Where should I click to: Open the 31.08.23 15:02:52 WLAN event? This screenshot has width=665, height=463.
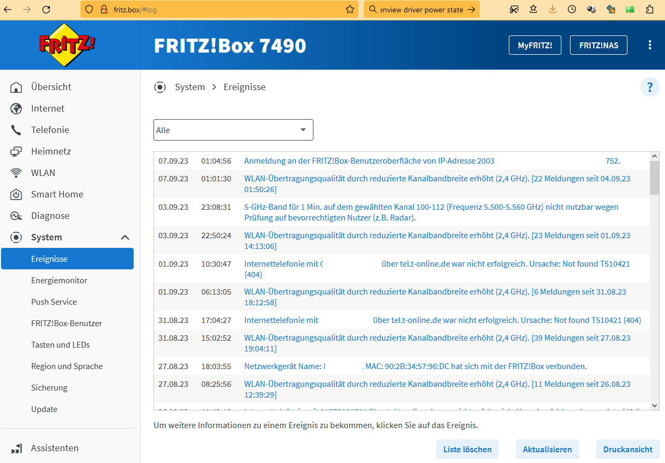[401, 343]
